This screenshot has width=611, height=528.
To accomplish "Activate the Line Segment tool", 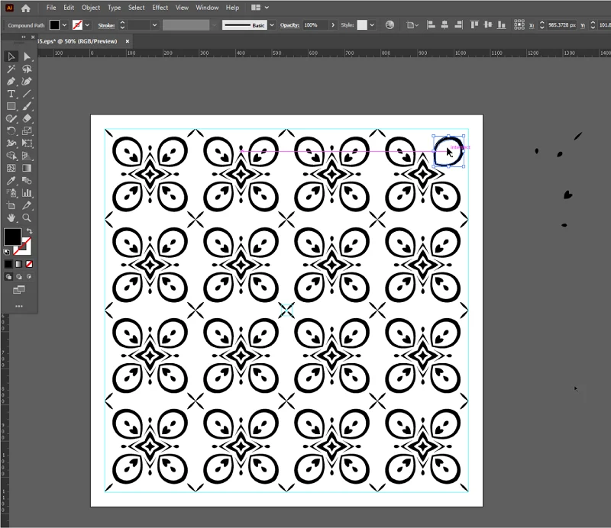I will [x=27, y=94].
